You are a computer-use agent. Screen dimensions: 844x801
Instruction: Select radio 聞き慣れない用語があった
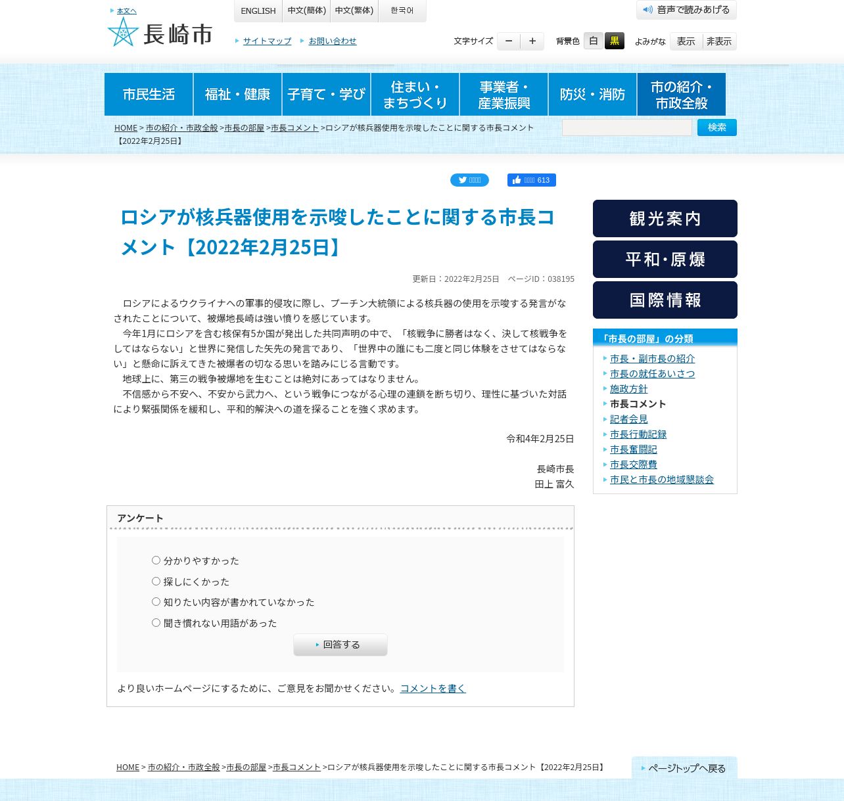click(x=156, y=623)
